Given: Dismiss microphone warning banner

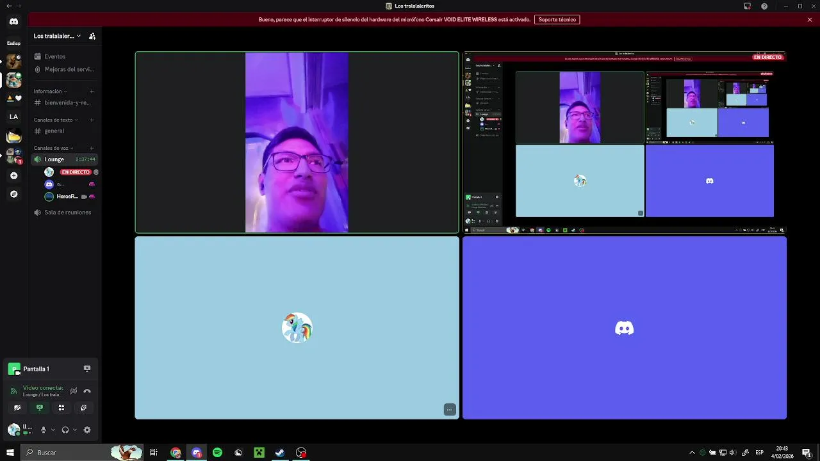Looking at the screenshot, I should [810, 20].
